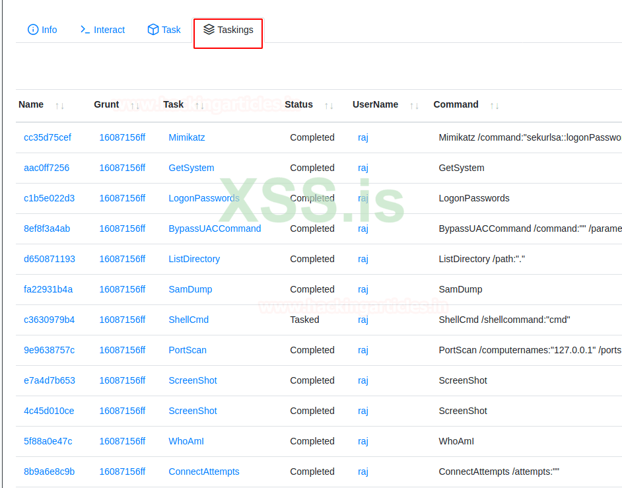Open tasking aac0ff7256
Image resolution: width=622 pixels, height=488 pixels.
click(x=46, y=168)
